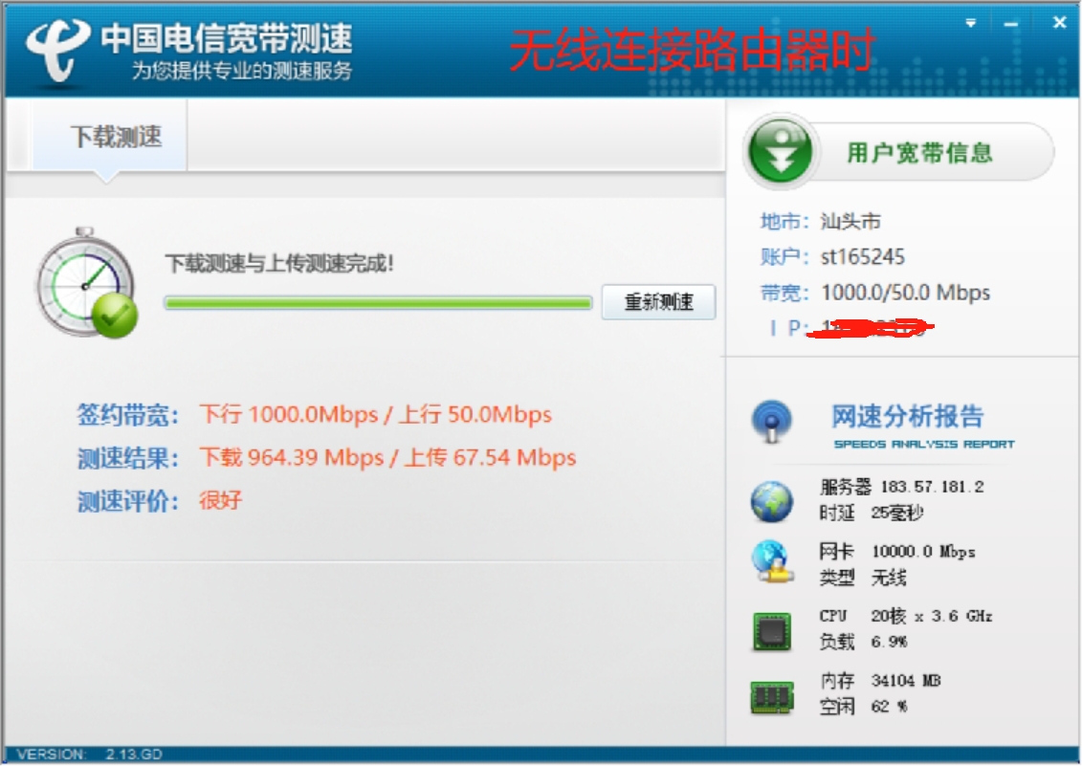1082x766 pixels.
Task: Click the VERSION: 2.13.GD status text
Action: (x=90, y=755)
